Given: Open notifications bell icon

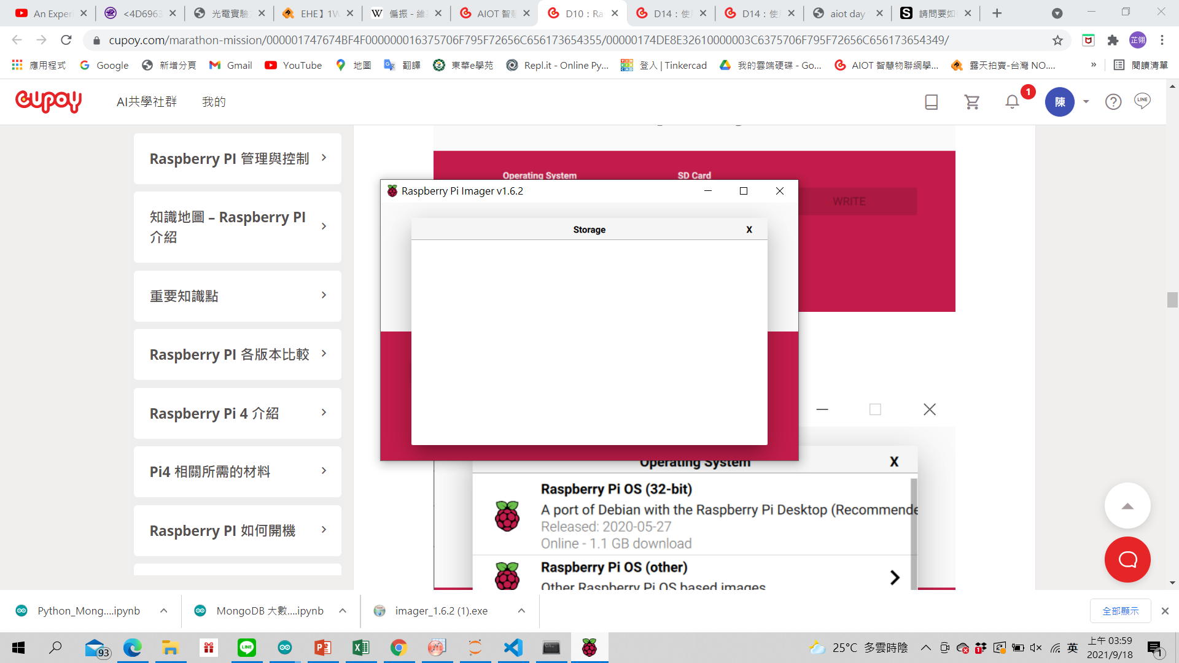Looking at the screenshot, I should pos(1012,102).
